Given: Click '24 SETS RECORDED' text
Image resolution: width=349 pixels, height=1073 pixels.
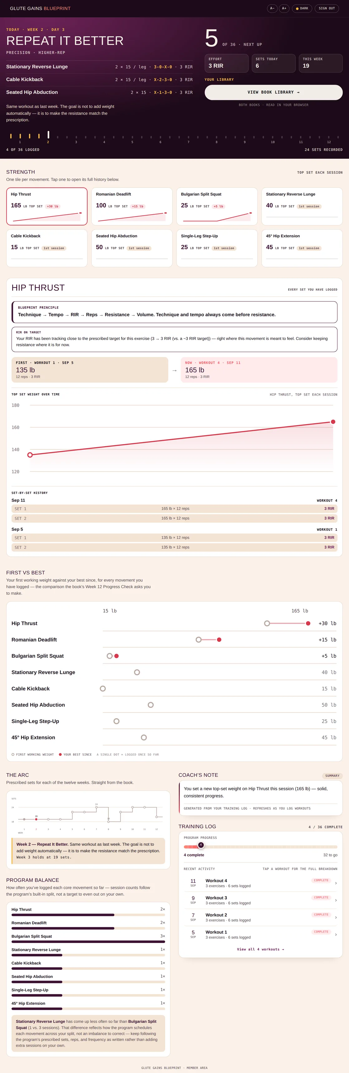Looking at the screenshot, I should pyautogui.click(x=323, y=150).
